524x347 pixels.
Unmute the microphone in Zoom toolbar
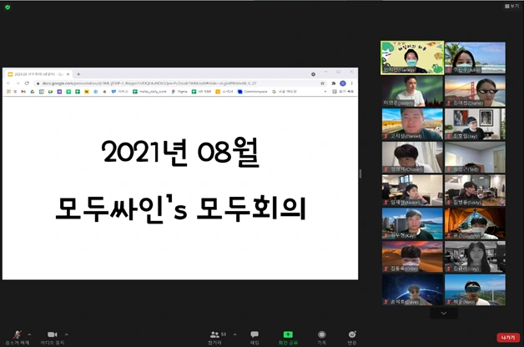coord(17,337)
